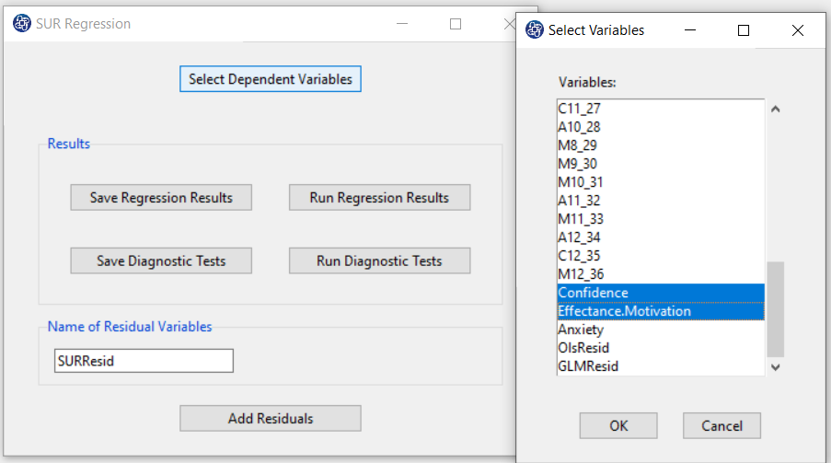Click the variables list scrollbar thumb
This screenshot has height=463, width=831.
776,309
